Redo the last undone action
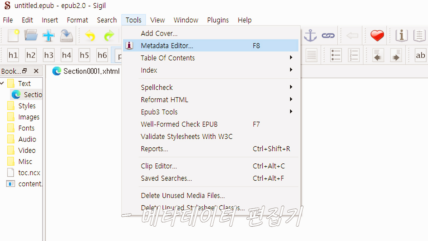The image size is (428, 241). point(109,35)
